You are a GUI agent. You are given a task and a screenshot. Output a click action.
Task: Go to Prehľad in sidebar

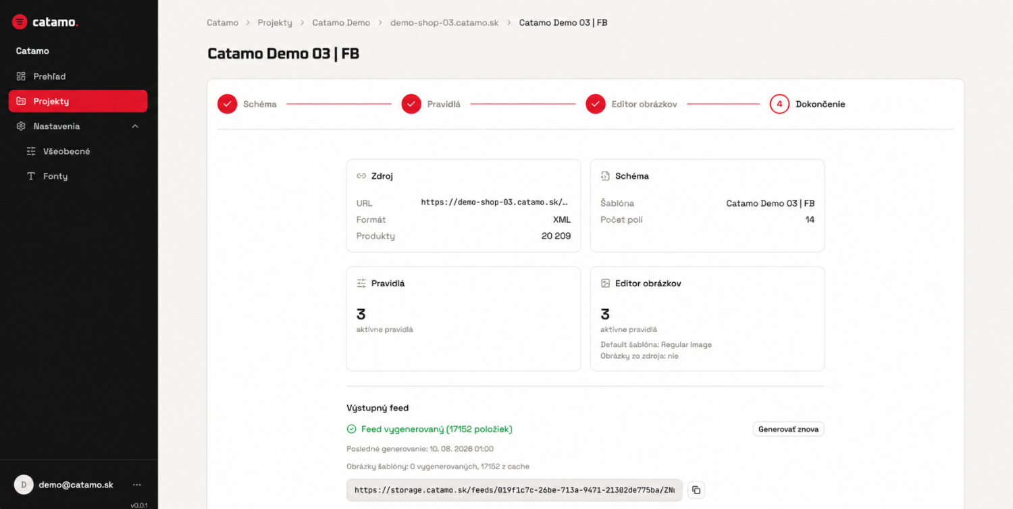click(78, 76)
